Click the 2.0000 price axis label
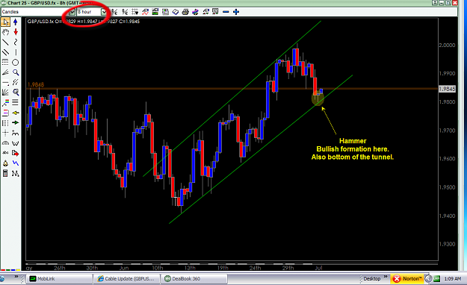 click(x=447, y=46)
